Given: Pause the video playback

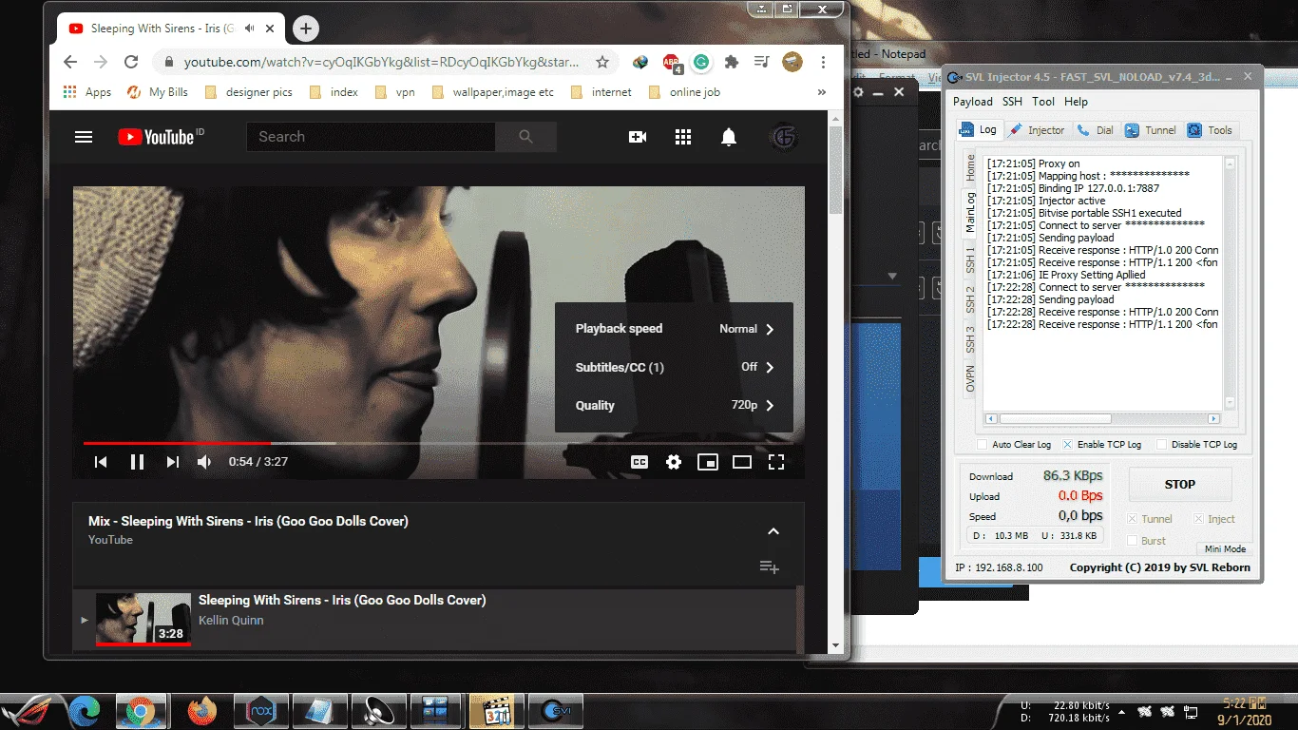Looking at the screenshot, I should [x=137, y=462].
